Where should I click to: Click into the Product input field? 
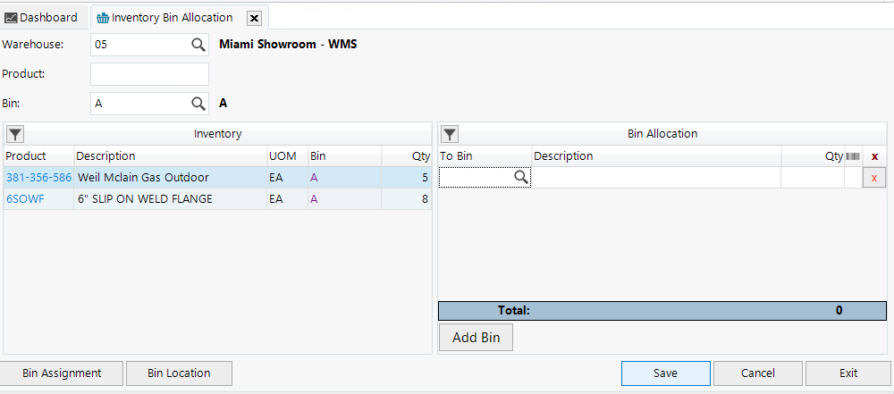click(149, 74)
